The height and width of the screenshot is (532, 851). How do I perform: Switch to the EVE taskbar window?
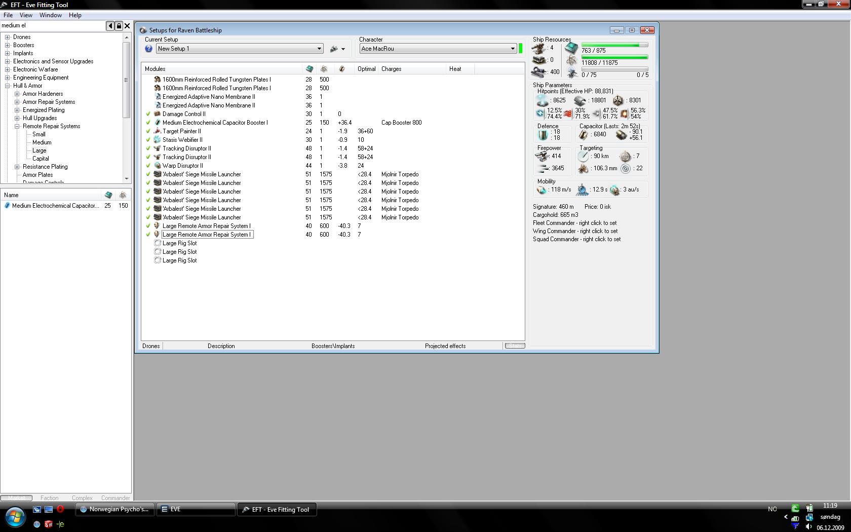[196, 510]
